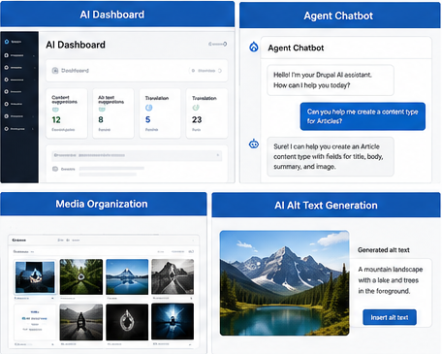Select the gray mountain road figure thumbnail
The width and height of the screenshot is (442, 354).
point(81,322)
